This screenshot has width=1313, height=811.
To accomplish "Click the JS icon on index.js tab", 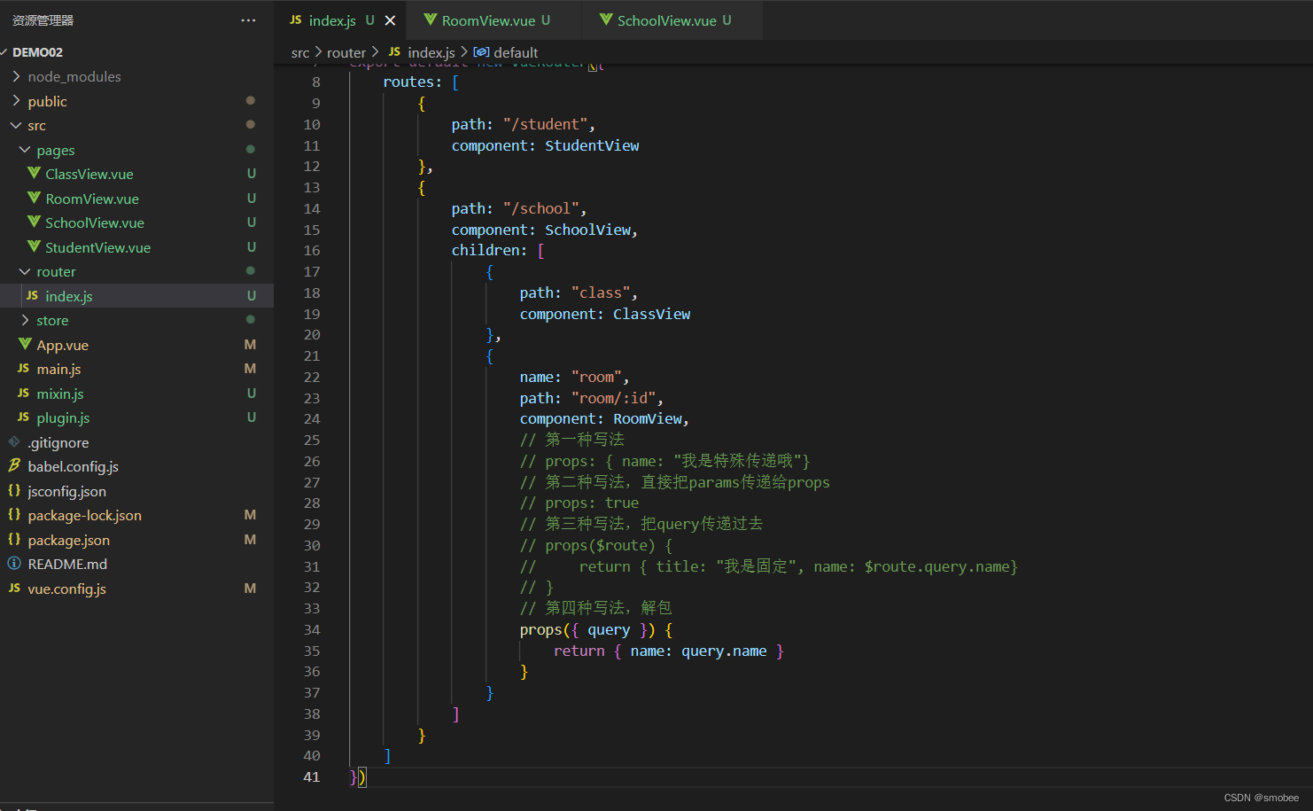I will tap(296, 19).
